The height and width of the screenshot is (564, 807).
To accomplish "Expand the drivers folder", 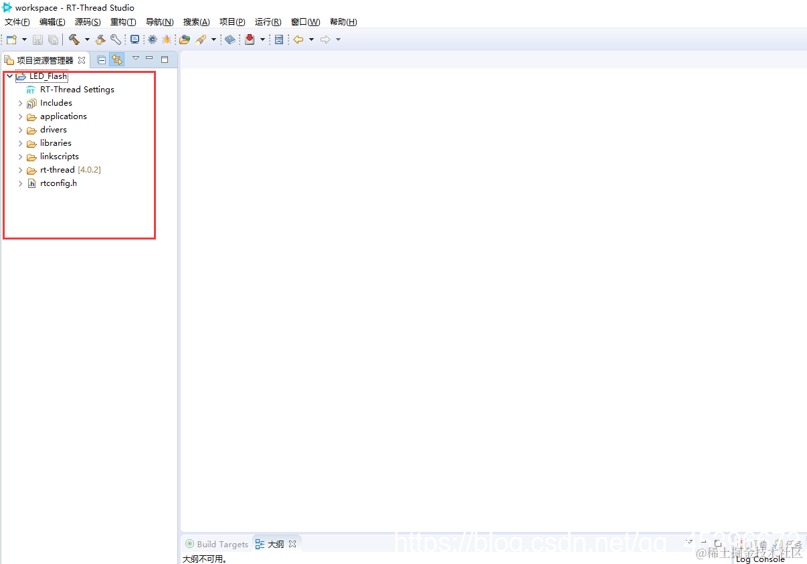I will click(x=21, y=130).
